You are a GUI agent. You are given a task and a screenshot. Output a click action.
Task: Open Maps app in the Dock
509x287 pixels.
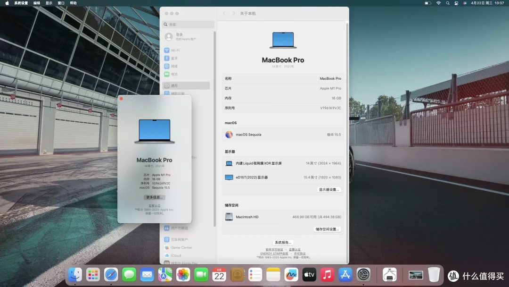(165, 275)
